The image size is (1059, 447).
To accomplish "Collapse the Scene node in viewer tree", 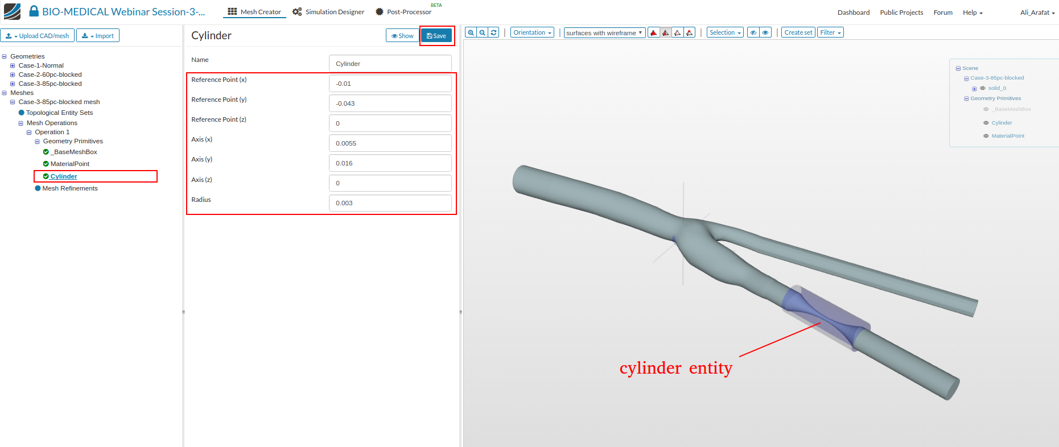I will tap(958, 68).
